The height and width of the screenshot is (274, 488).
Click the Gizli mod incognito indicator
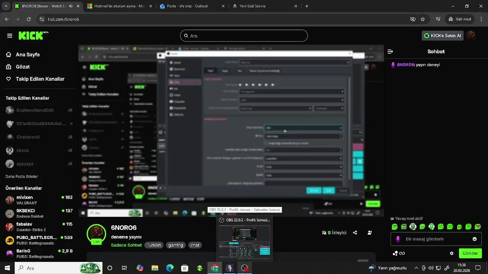pos(460,19)
